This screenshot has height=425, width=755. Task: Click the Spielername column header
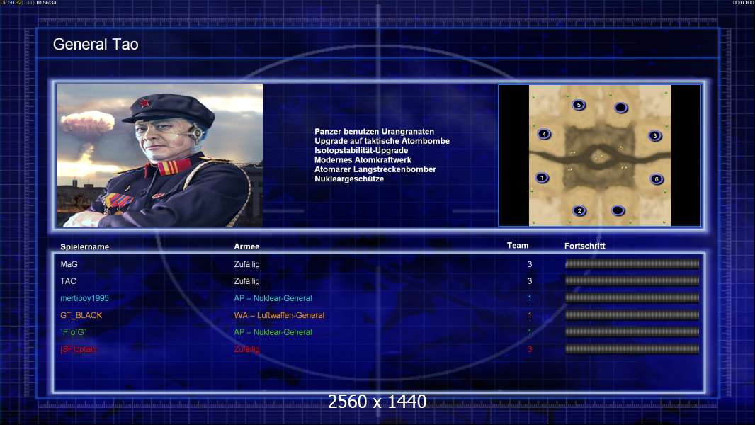tap(85, 247)
